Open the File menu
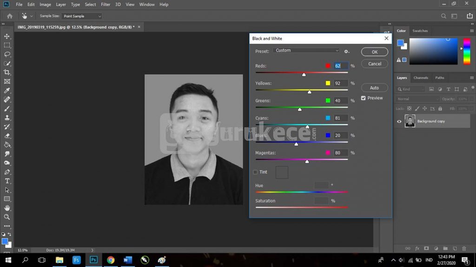476x267 pixels. (x=19, y=5)
